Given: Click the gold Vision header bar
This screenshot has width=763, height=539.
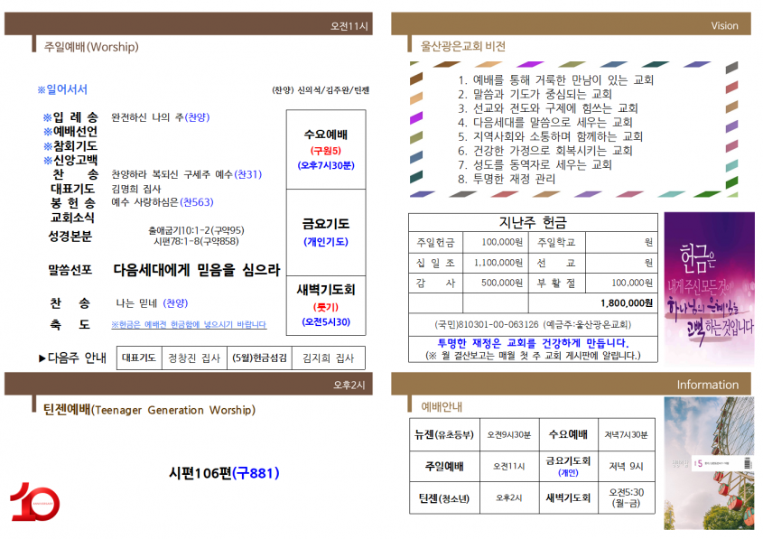Looking at the screenshot, I should coord(571,23).
